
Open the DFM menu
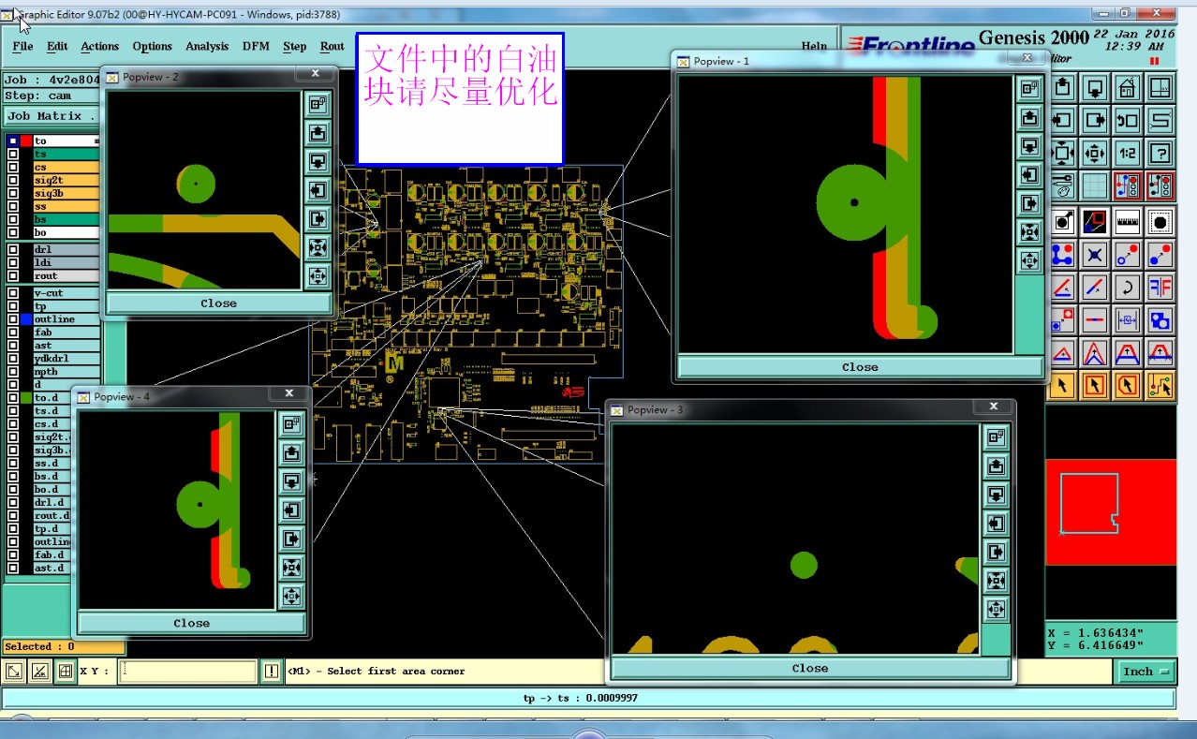click(256, 46)
